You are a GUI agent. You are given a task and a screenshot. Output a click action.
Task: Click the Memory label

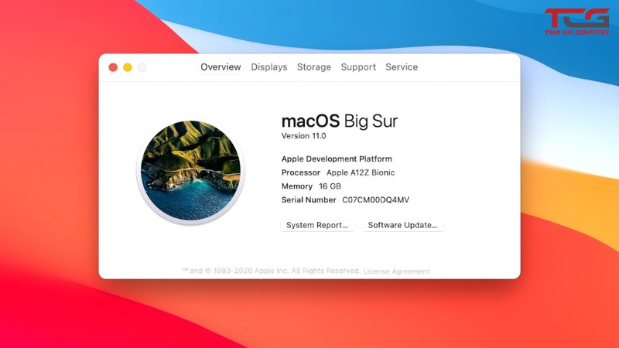(297, 186)
